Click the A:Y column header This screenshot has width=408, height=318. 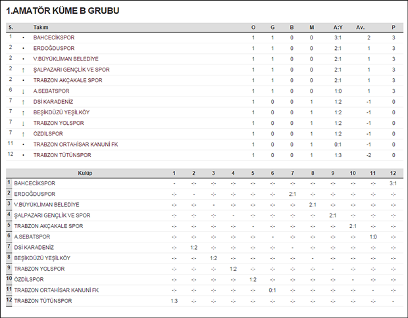338,28
